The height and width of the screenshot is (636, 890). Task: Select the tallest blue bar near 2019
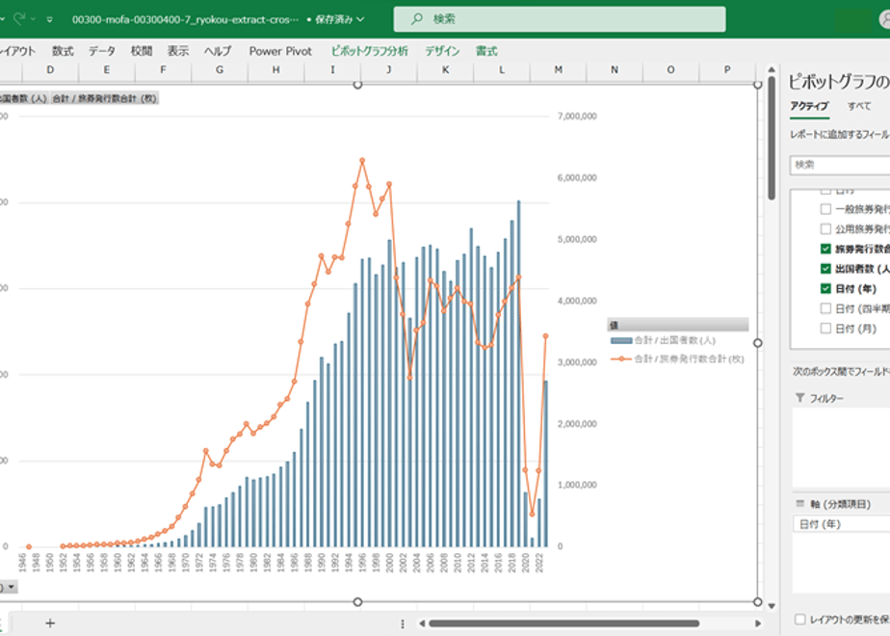[x=518, y=373]
